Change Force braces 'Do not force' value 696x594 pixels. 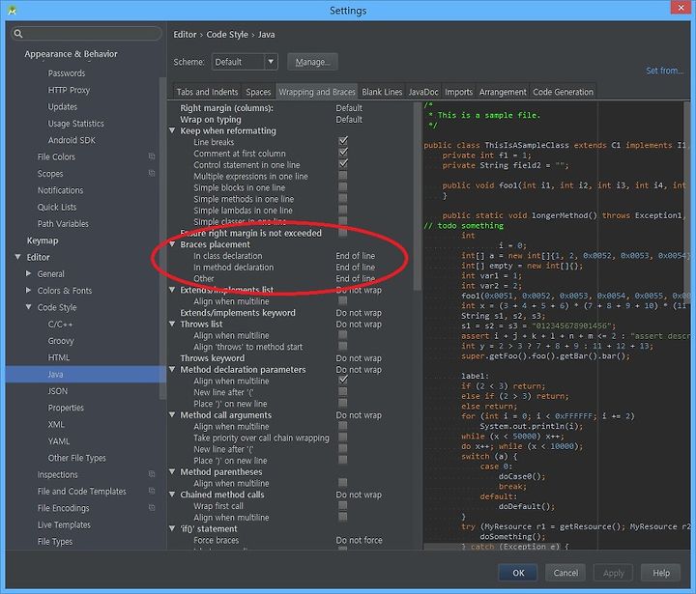pyautogui.click(x=359, y=540)
